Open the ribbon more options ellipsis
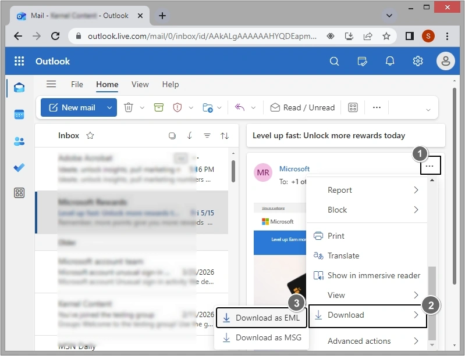Screen dimensions: 465x356 tap(377, 107)
